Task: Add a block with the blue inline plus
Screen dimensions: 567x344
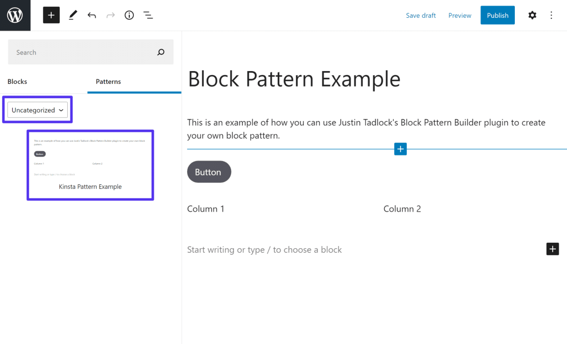Action: coord(400,149)
